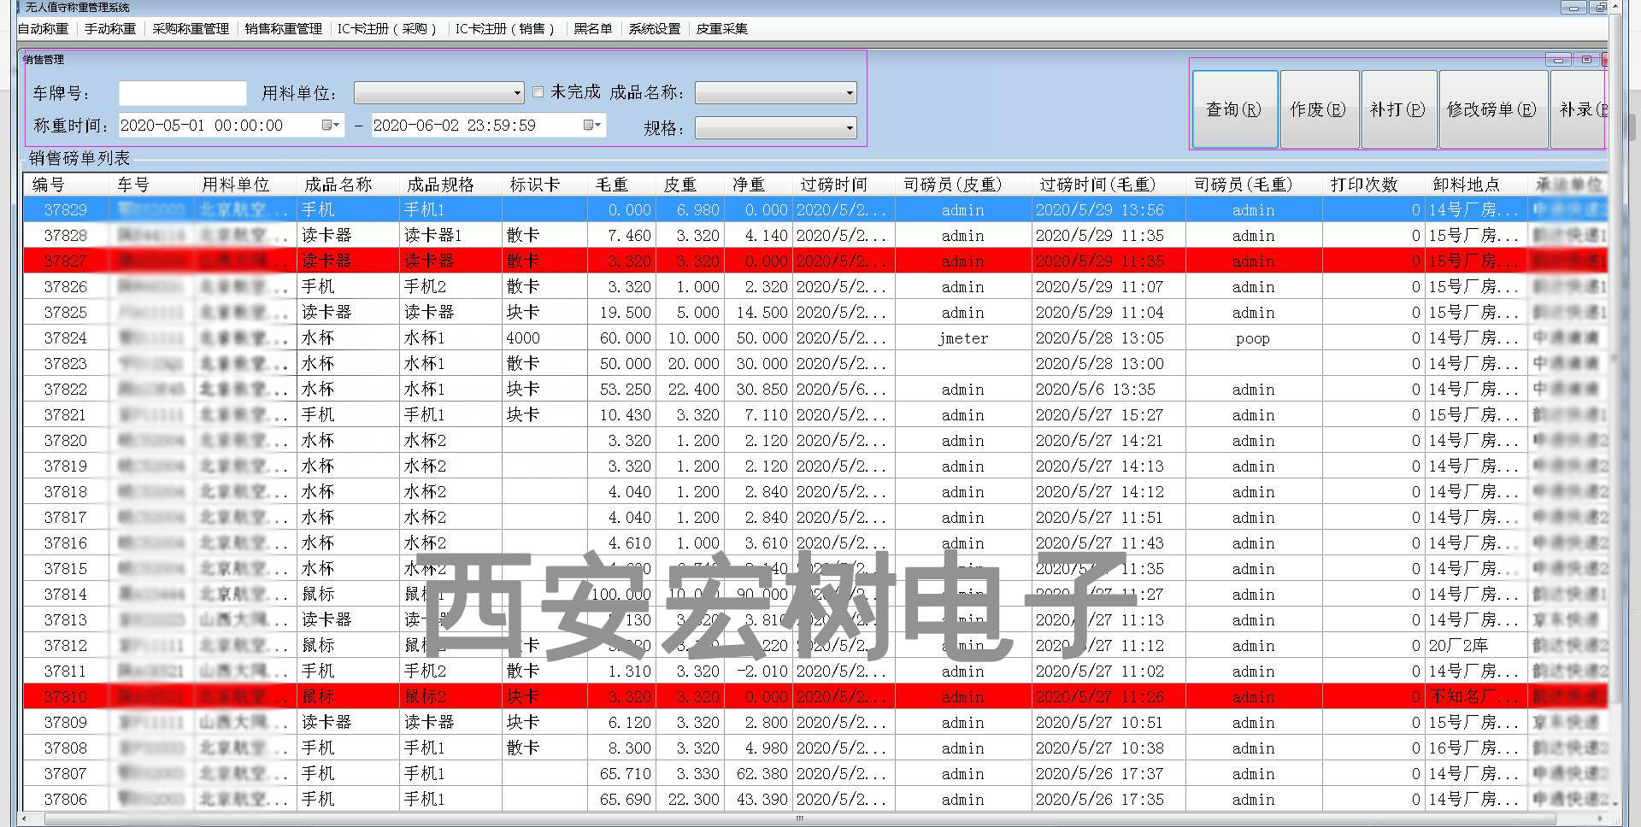Open calendar picker for start date 2020-05-01
The height and width of the screenshot is (827, 1641).
[331, 126]
